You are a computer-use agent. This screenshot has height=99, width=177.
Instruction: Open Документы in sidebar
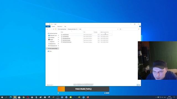point(53,44)
